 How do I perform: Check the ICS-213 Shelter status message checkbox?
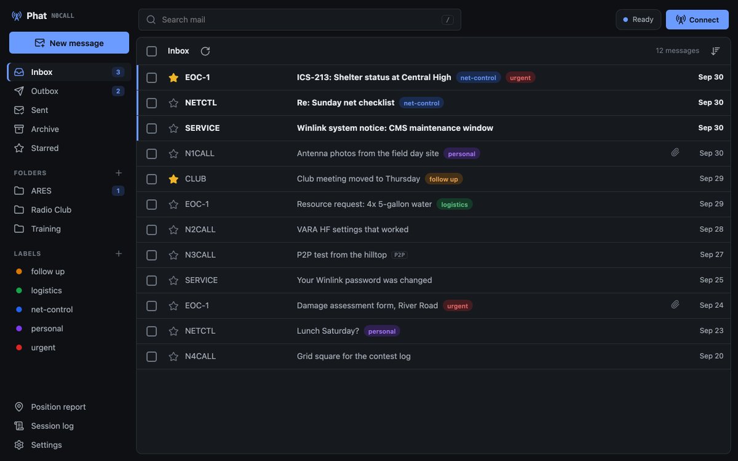click(x=152, y=77)
